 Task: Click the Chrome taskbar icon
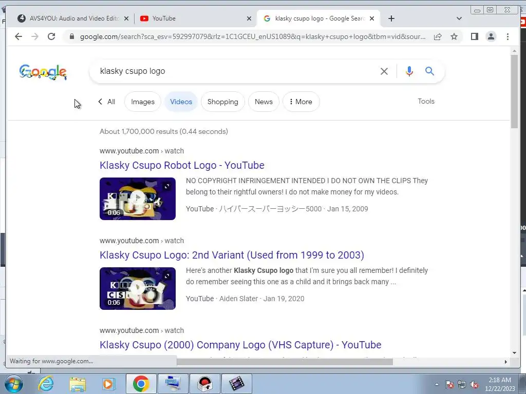click(x=141, y=384)
